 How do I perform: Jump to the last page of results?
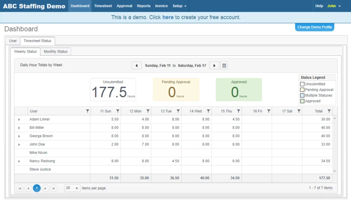click(54, 188)
